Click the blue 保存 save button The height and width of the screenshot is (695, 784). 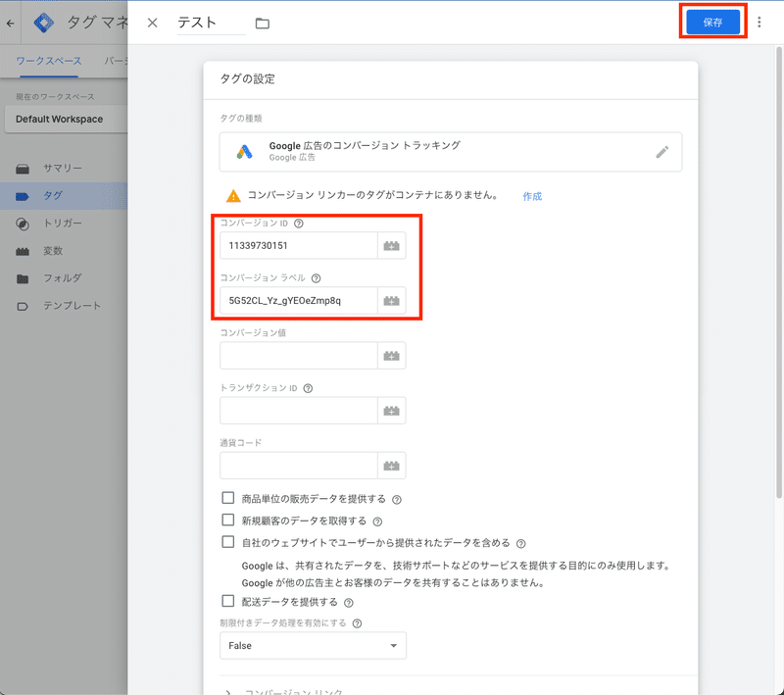[x=712, y=22]
